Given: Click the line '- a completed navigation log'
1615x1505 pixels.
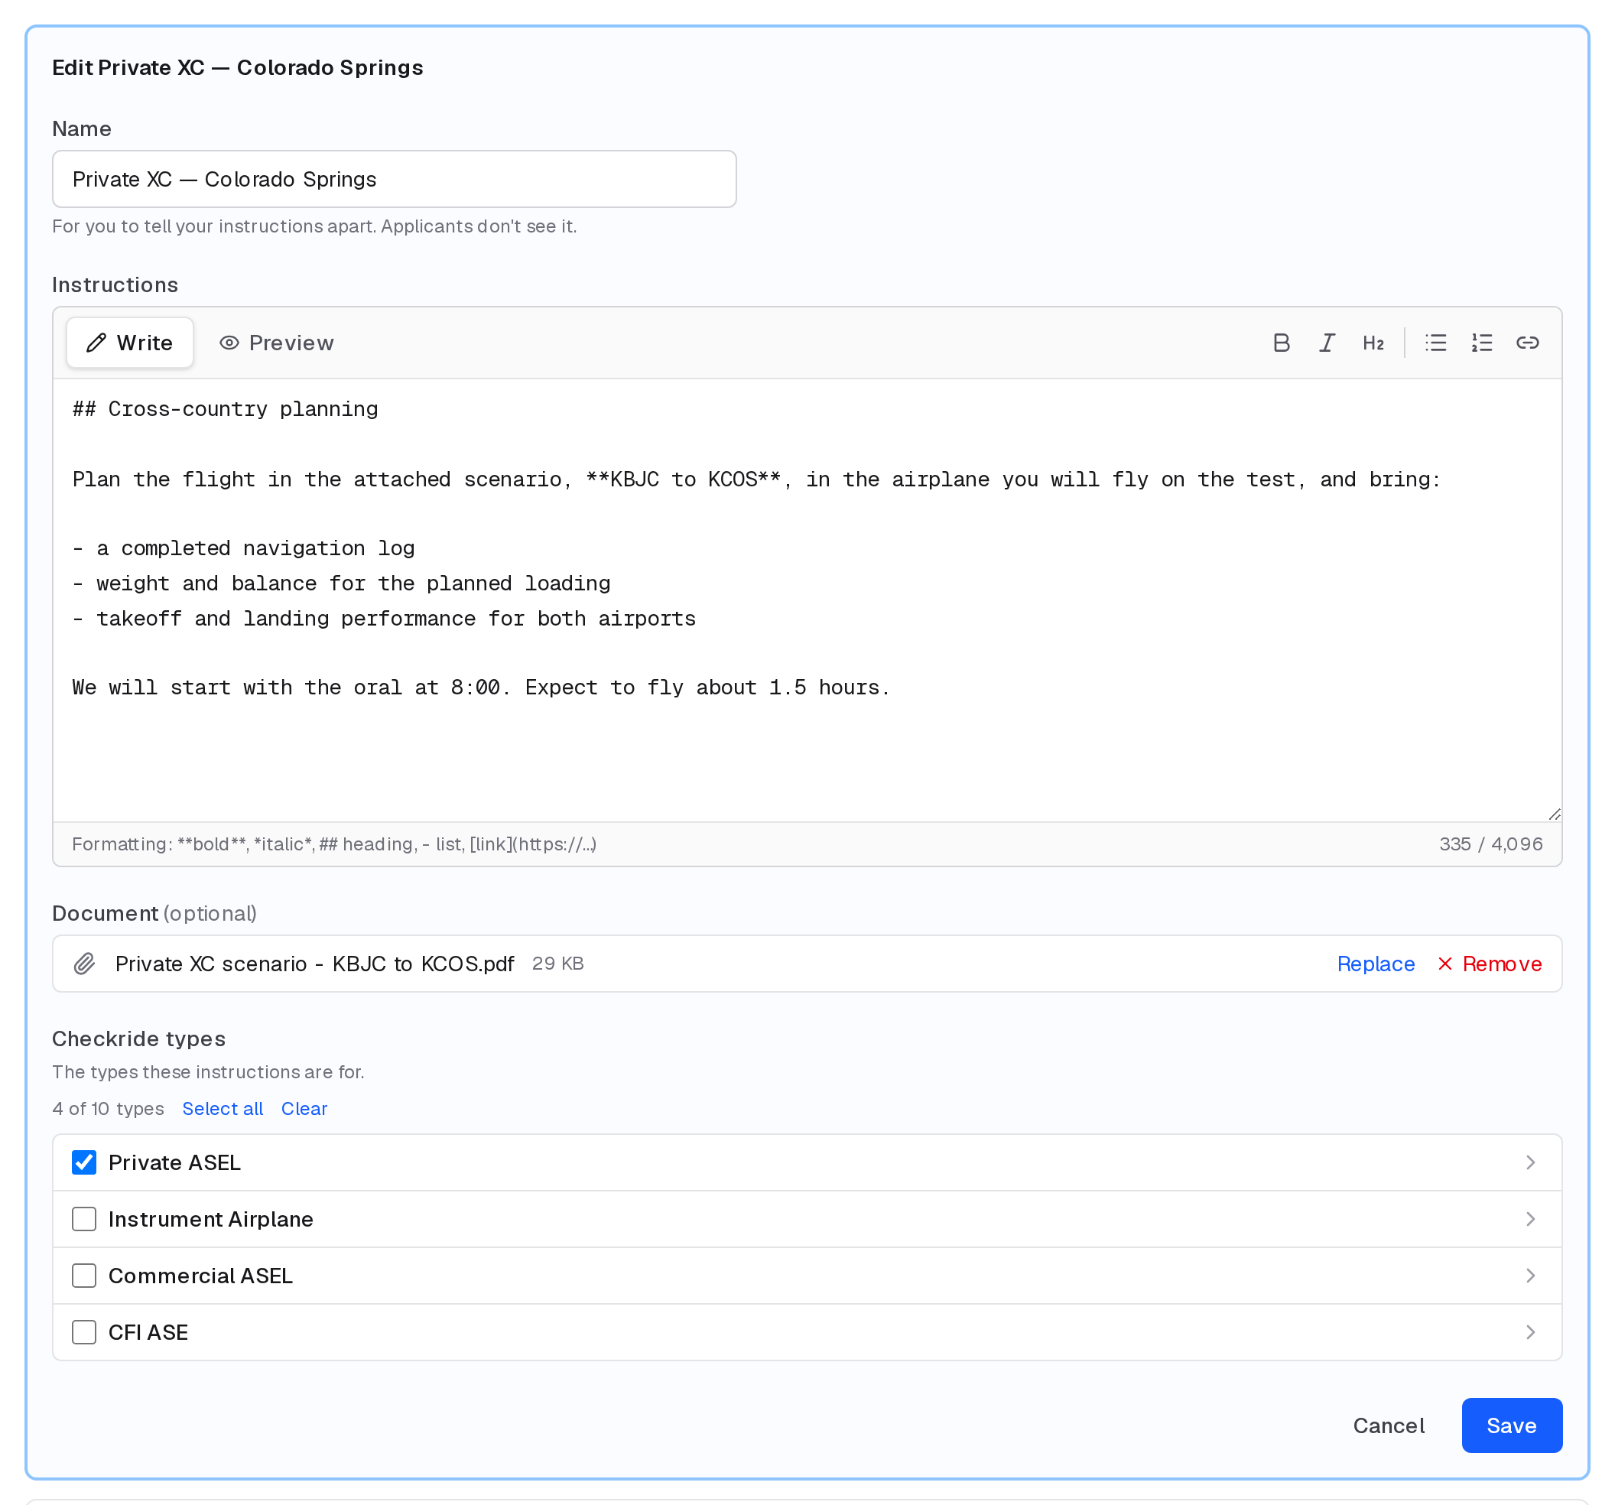Looking at the screenshot, I should (244, 548).
